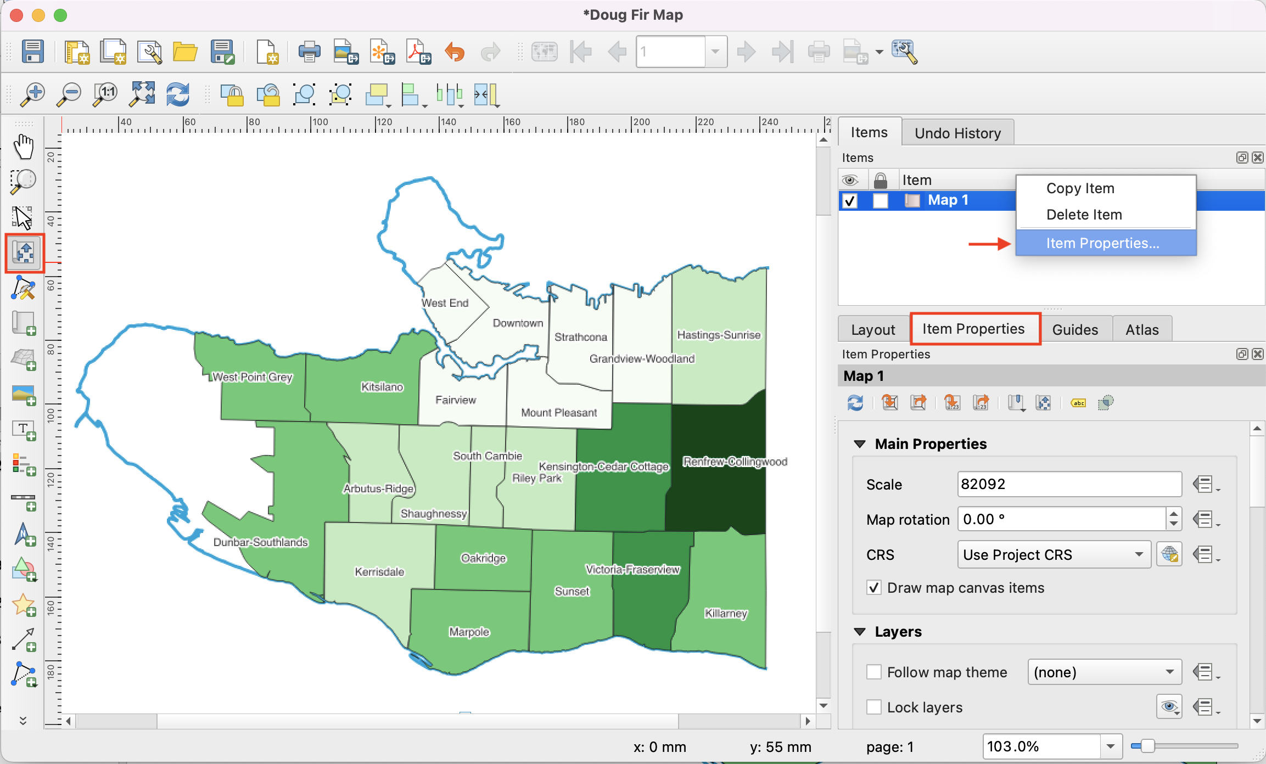Click the Zoom Full toolbar icon
Image resolution: width=1266 pixels, height=764 pixels.
[x=142, y=94]
